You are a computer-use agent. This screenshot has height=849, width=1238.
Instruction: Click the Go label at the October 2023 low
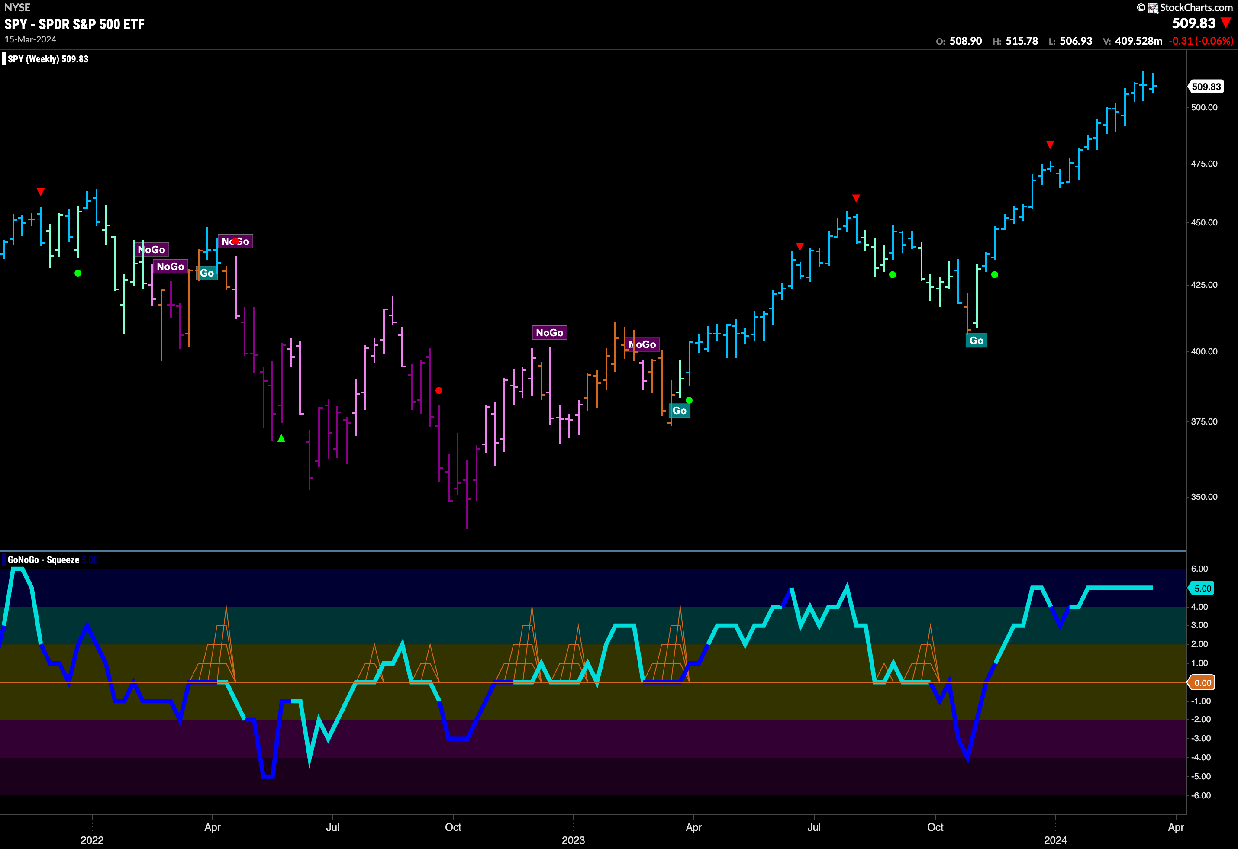pyautogui.click(x=977, y=341)
